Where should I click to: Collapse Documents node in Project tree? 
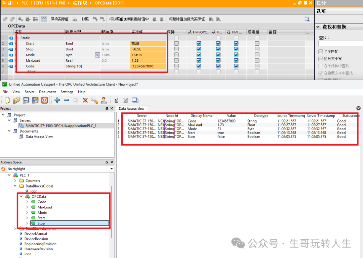tap(9, 131)
